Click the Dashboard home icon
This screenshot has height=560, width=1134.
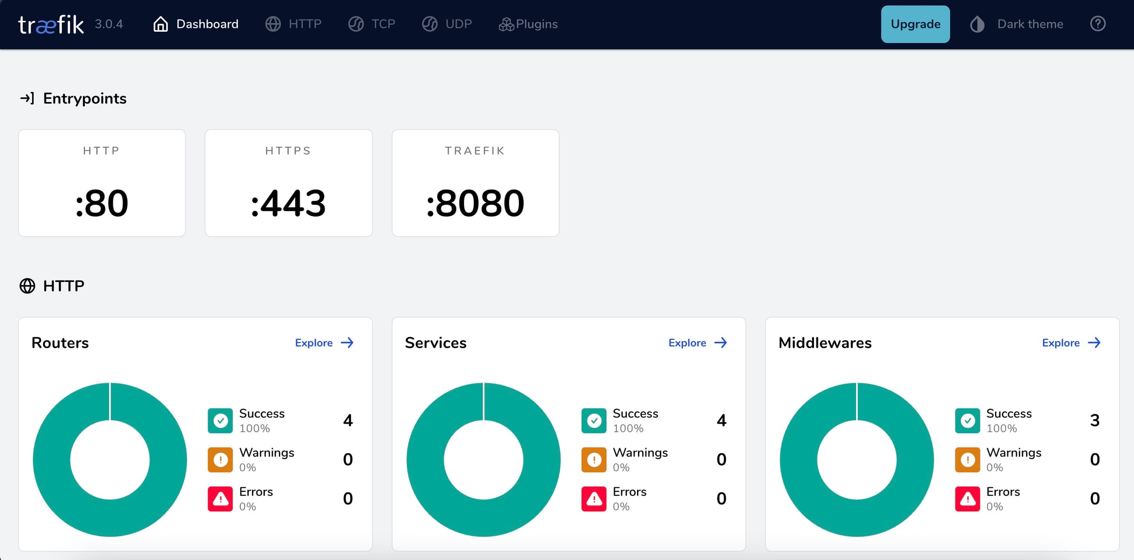click(160, 24)
